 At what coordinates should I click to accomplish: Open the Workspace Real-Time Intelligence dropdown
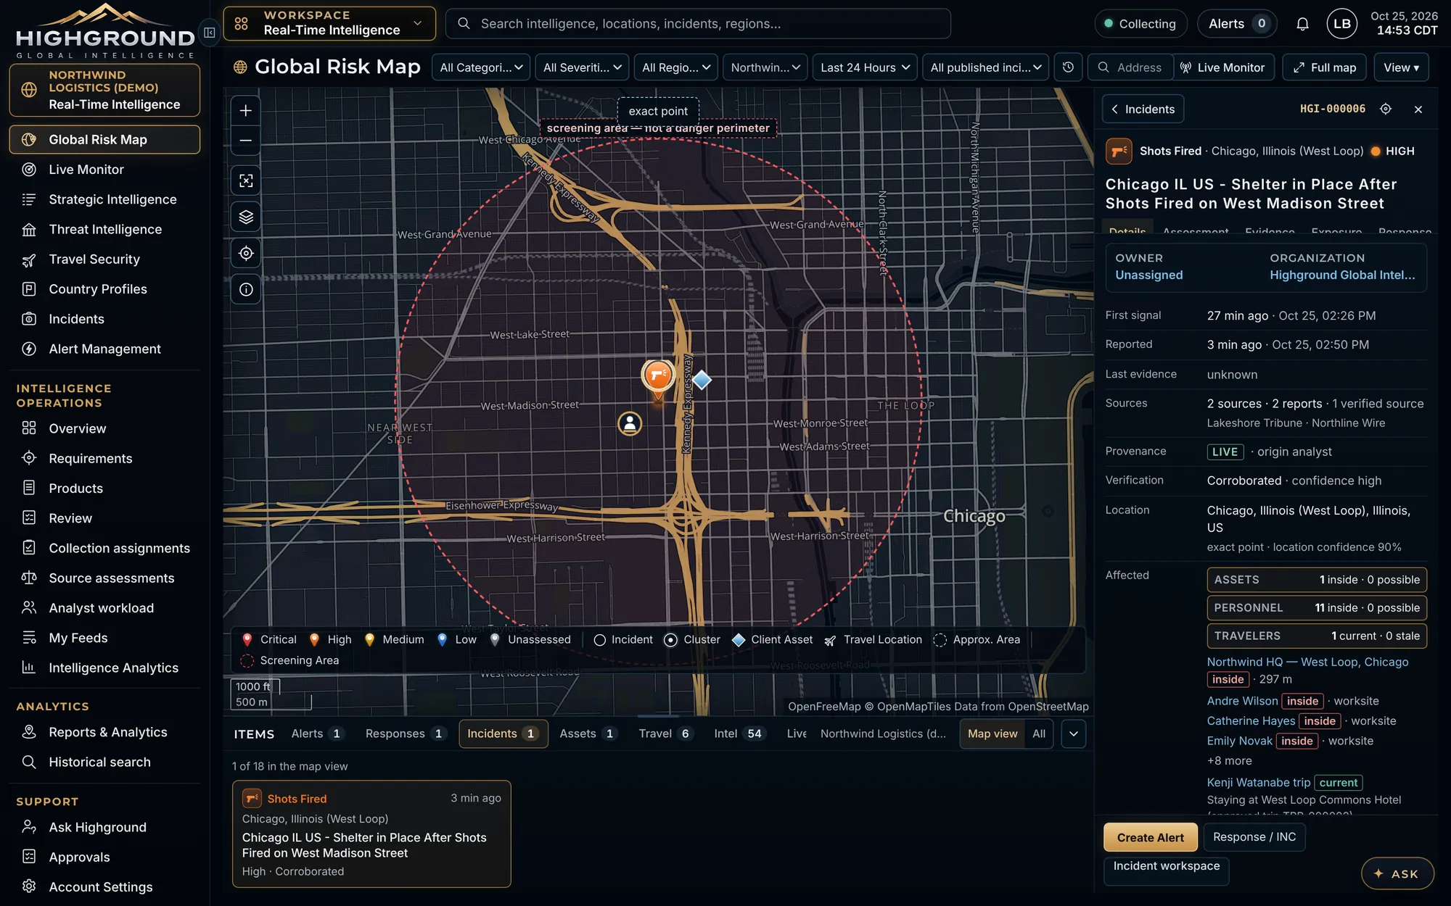pyautogui.click(x=329, y=23)
